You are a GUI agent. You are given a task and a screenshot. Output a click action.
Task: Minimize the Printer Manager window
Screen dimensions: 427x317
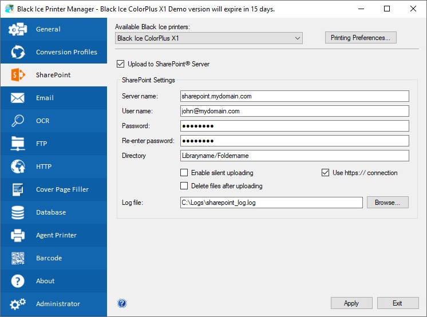(361, 9)
